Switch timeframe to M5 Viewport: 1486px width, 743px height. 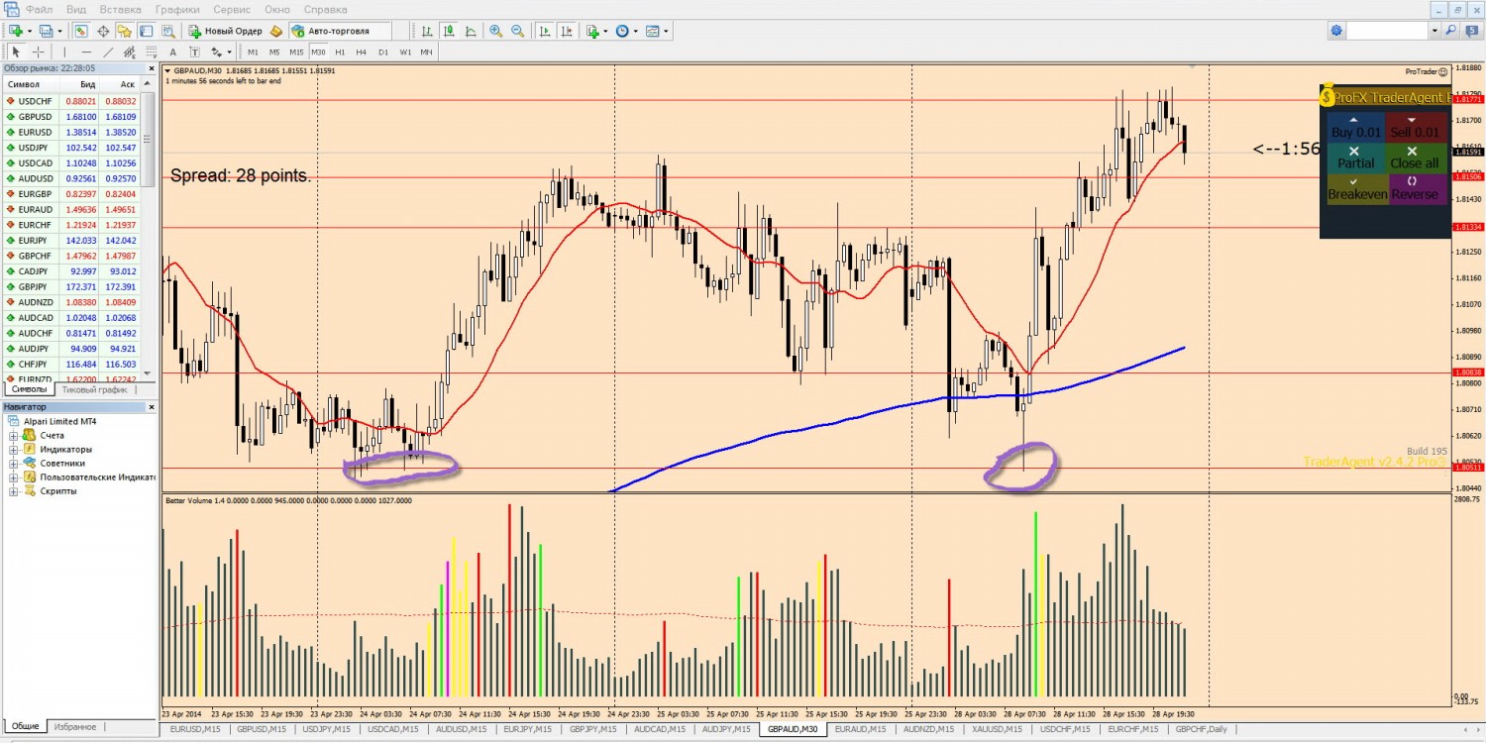[x=274, y=52]
